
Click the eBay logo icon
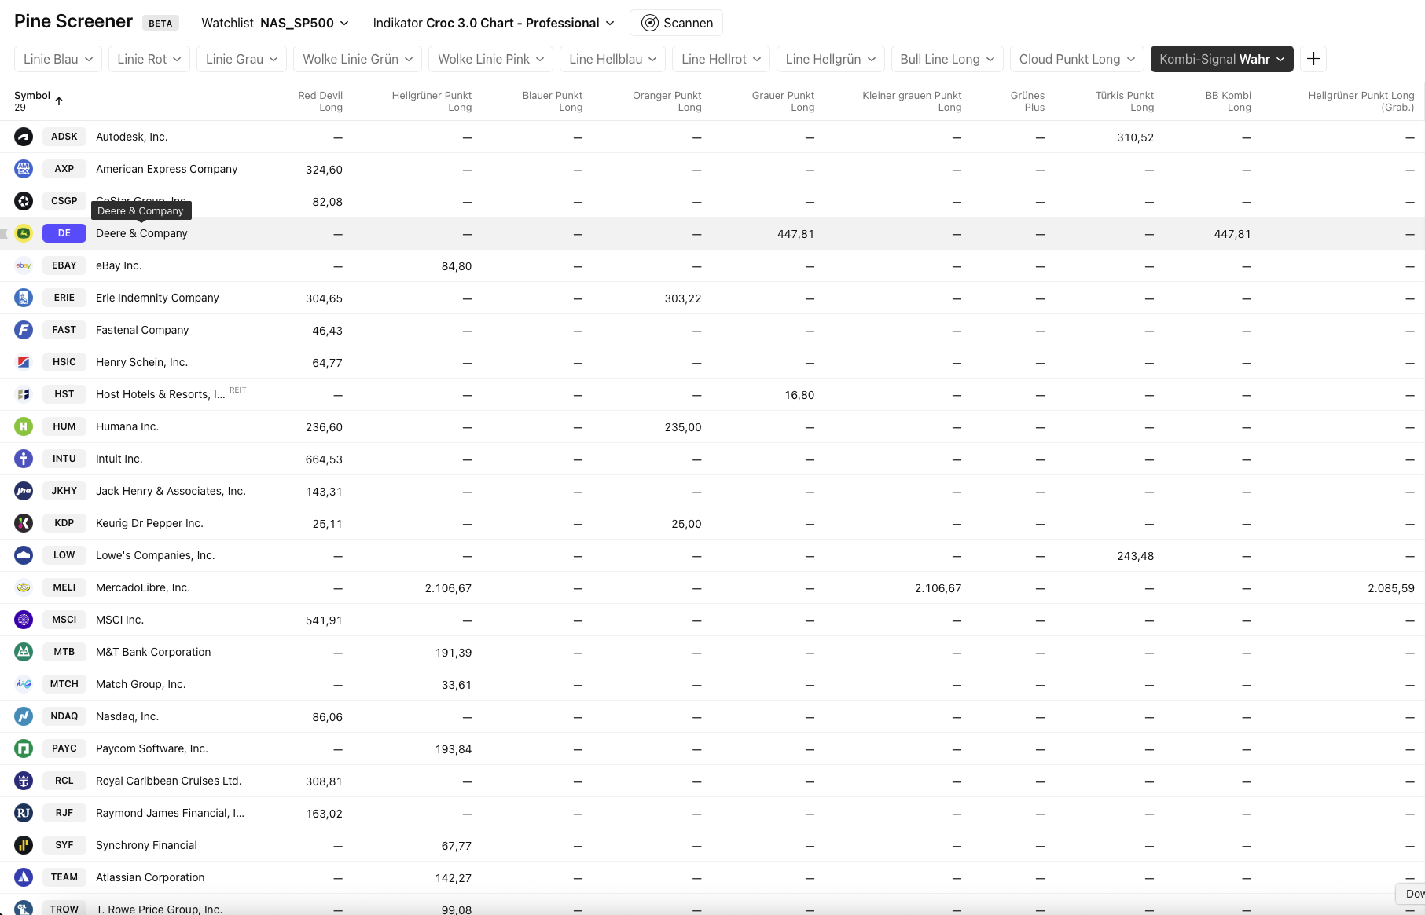tap(24, 265)
